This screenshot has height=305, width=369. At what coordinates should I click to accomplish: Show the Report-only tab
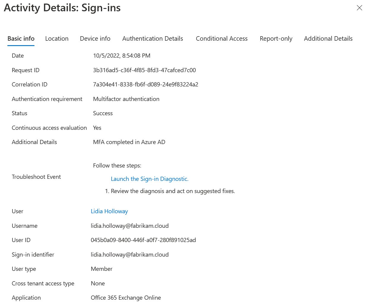[x=276, y=39]
